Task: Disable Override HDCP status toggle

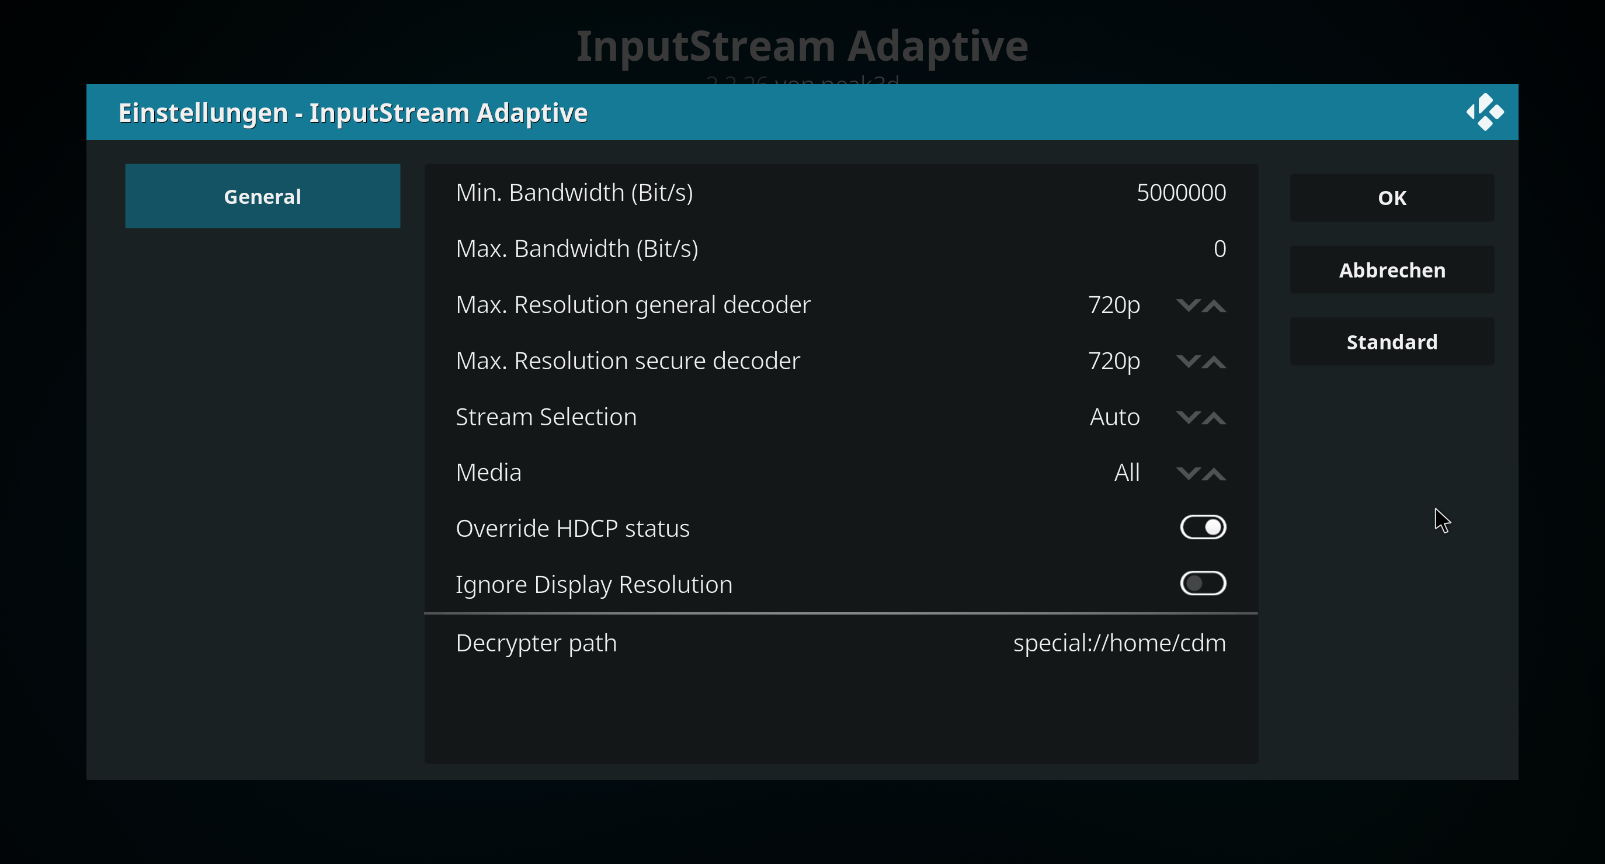Action: click(x=1203, y=528)
